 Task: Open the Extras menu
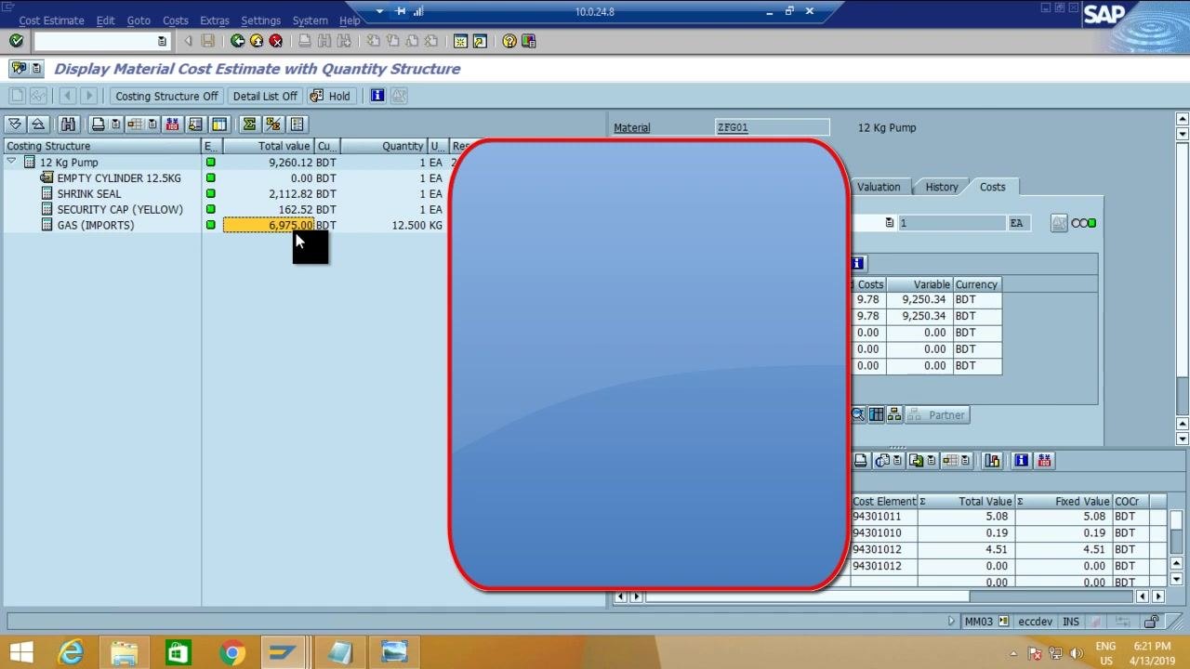coord(214,20)
